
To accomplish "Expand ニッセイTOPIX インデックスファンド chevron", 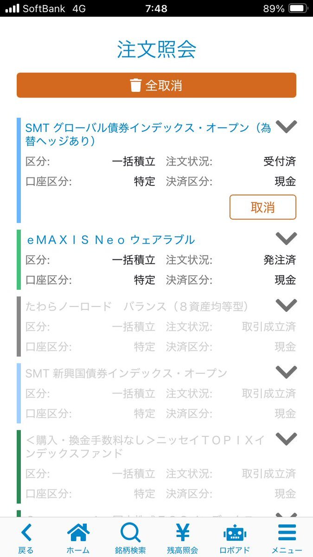I will [x=286, y=439].
